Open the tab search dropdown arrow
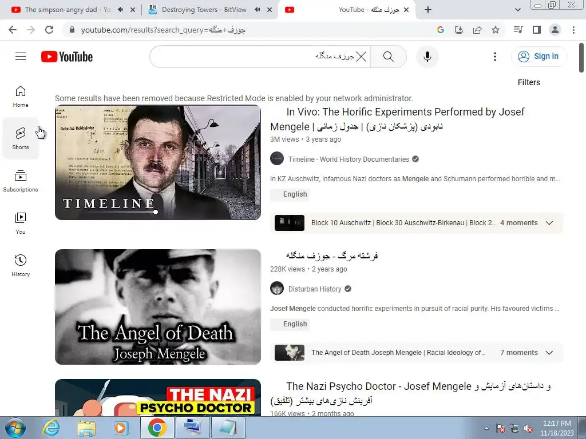The width and height of the screenshot is (586, 439). pyautogui.click(x=517, y=10)
